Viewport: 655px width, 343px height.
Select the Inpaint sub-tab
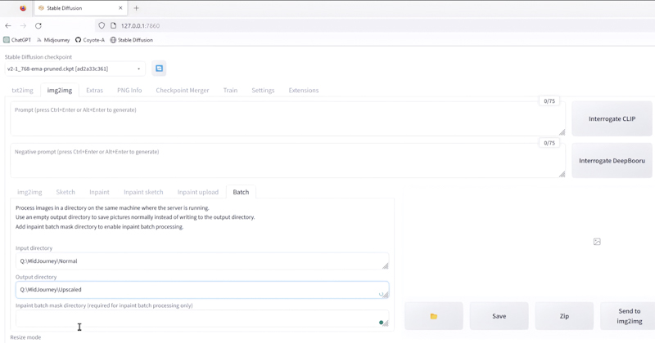coord(99,192)
